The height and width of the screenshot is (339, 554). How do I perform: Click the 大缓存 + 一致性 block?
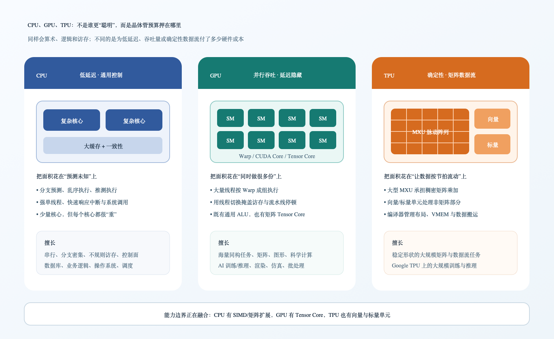pos(103,146)
